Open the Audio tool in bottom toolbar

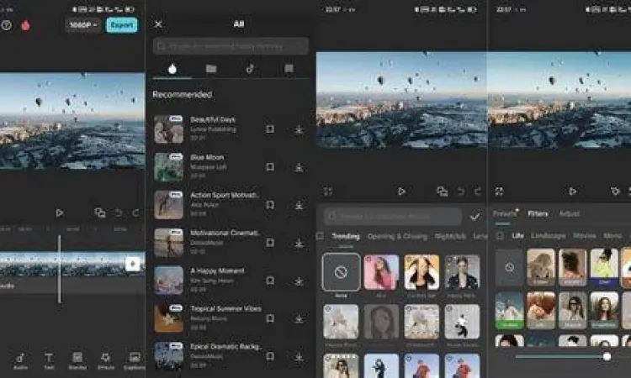coord(20,361)
